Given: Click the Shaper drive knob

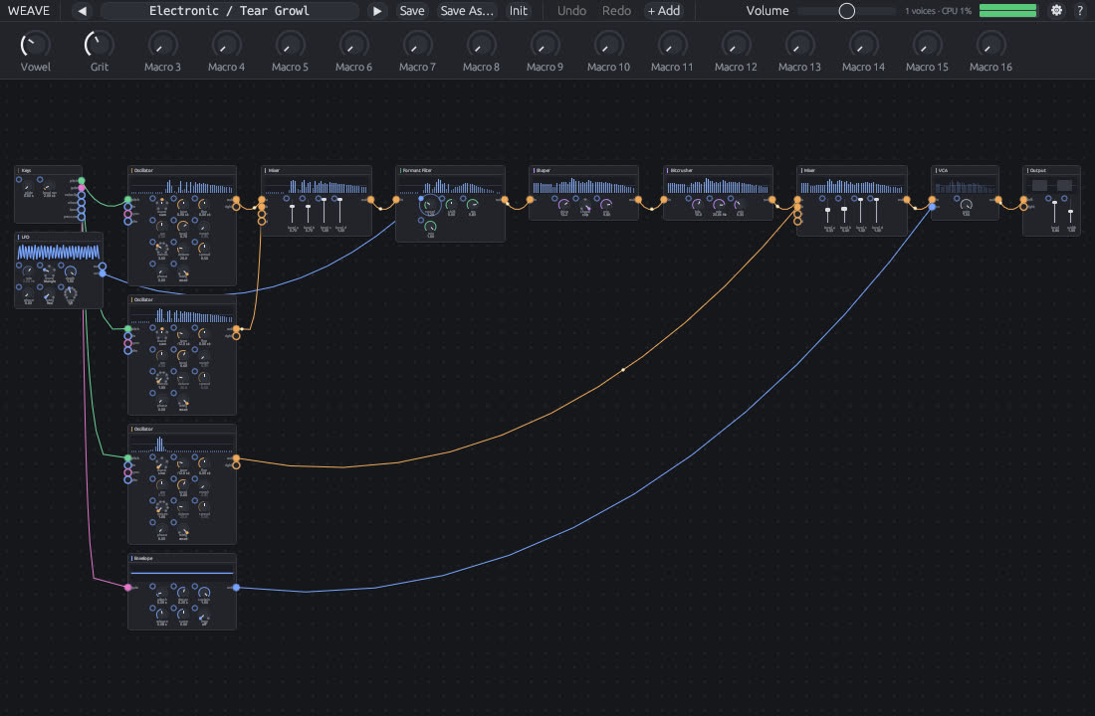Looking at the screenshot, I should tap(563, 205).
